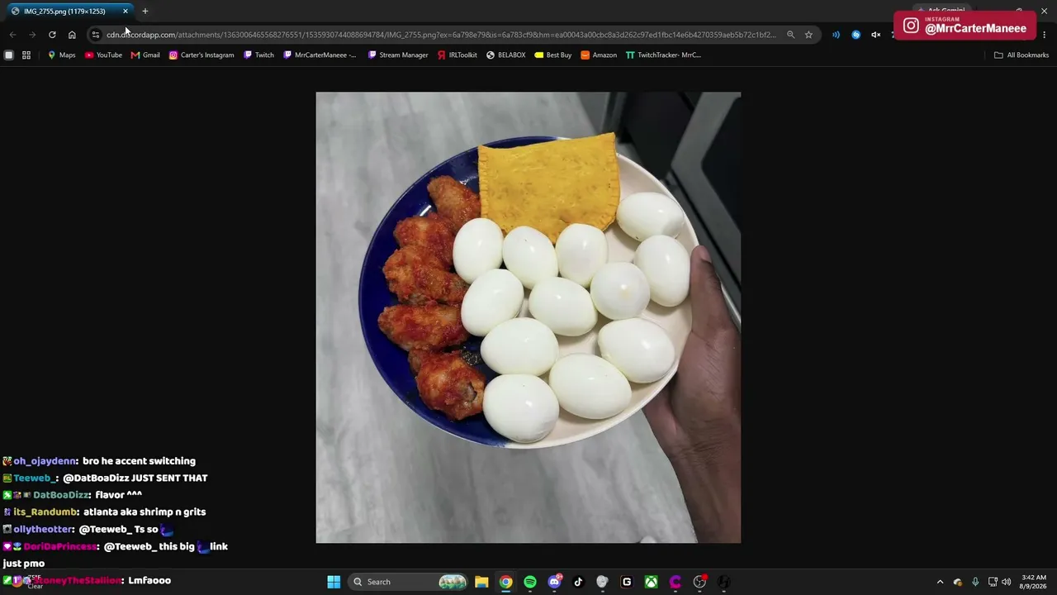Open the Stream Manager bookmark
This screenshot has width=1057, height=595.
pos(398,55)
